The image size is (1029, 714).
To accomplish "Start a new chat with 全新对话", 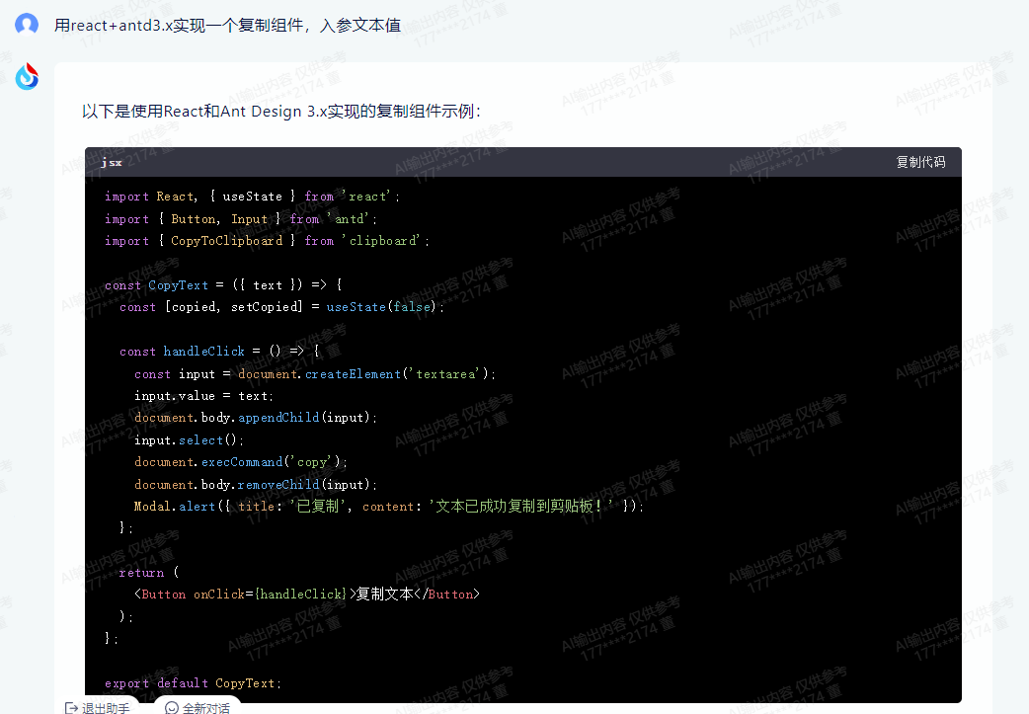I will (x=198, y=707).
